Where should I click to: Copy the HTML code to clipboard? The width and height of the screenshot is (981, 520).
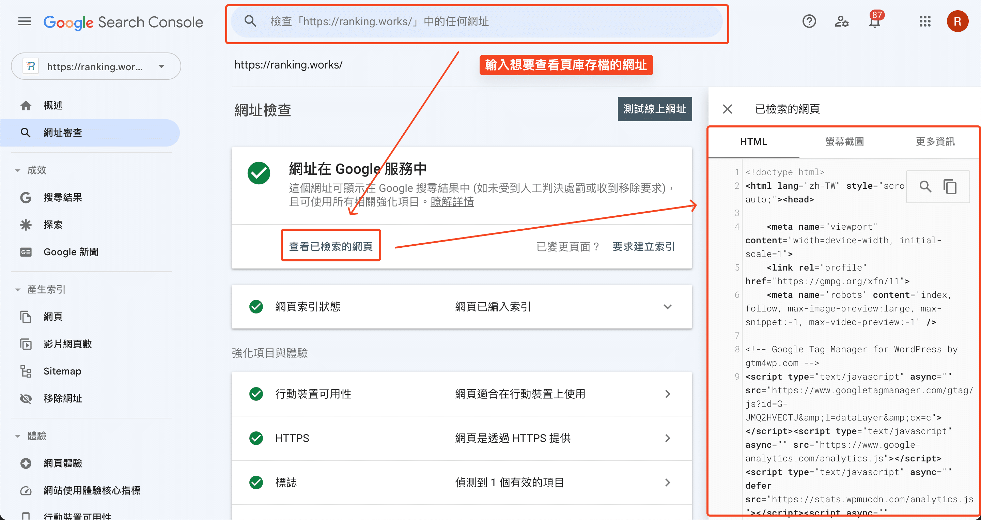click(950, 187)
